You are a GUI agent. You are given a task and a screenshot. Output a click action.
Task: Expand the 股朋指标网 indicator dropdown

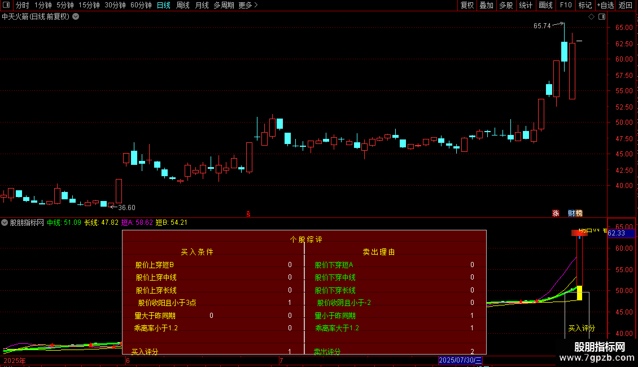point(5,222)
